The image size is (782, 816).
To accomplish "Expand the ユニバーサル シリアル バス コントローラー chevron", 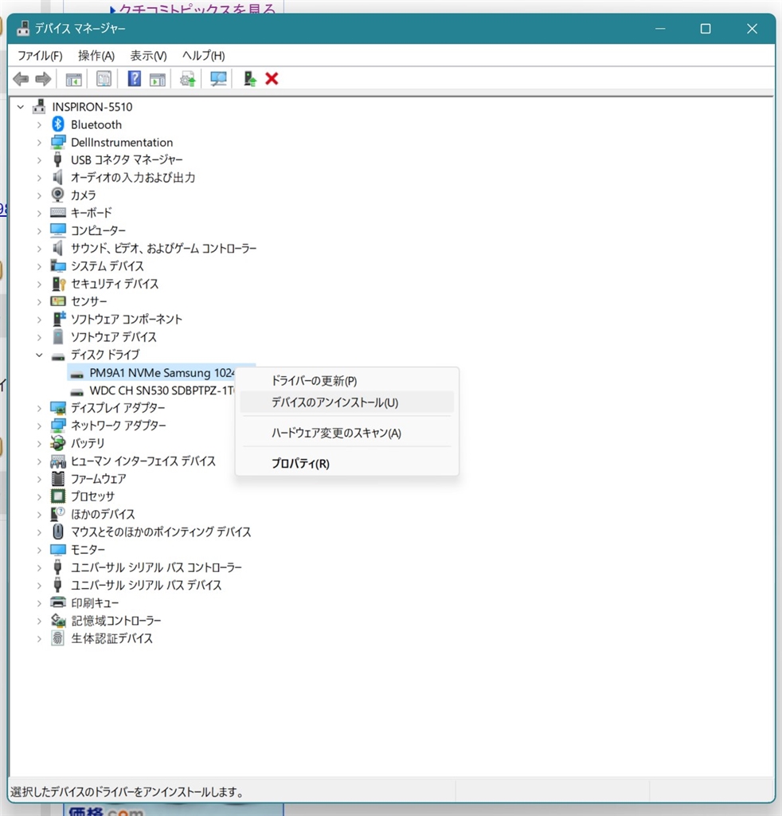I will (39, 567).
